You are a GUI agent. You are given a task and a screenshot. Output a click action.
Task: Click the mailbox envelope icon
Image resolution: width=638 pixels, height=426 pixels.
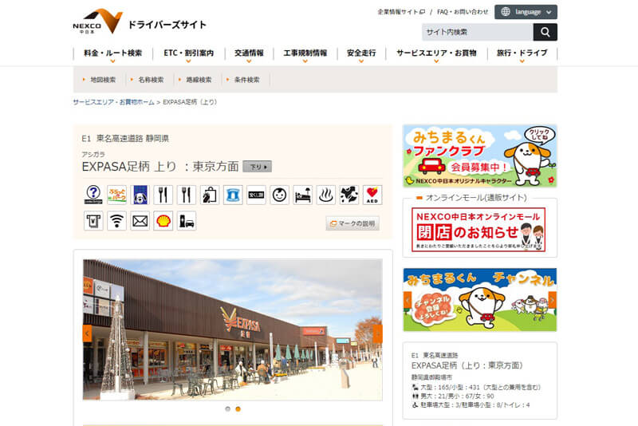140,221
